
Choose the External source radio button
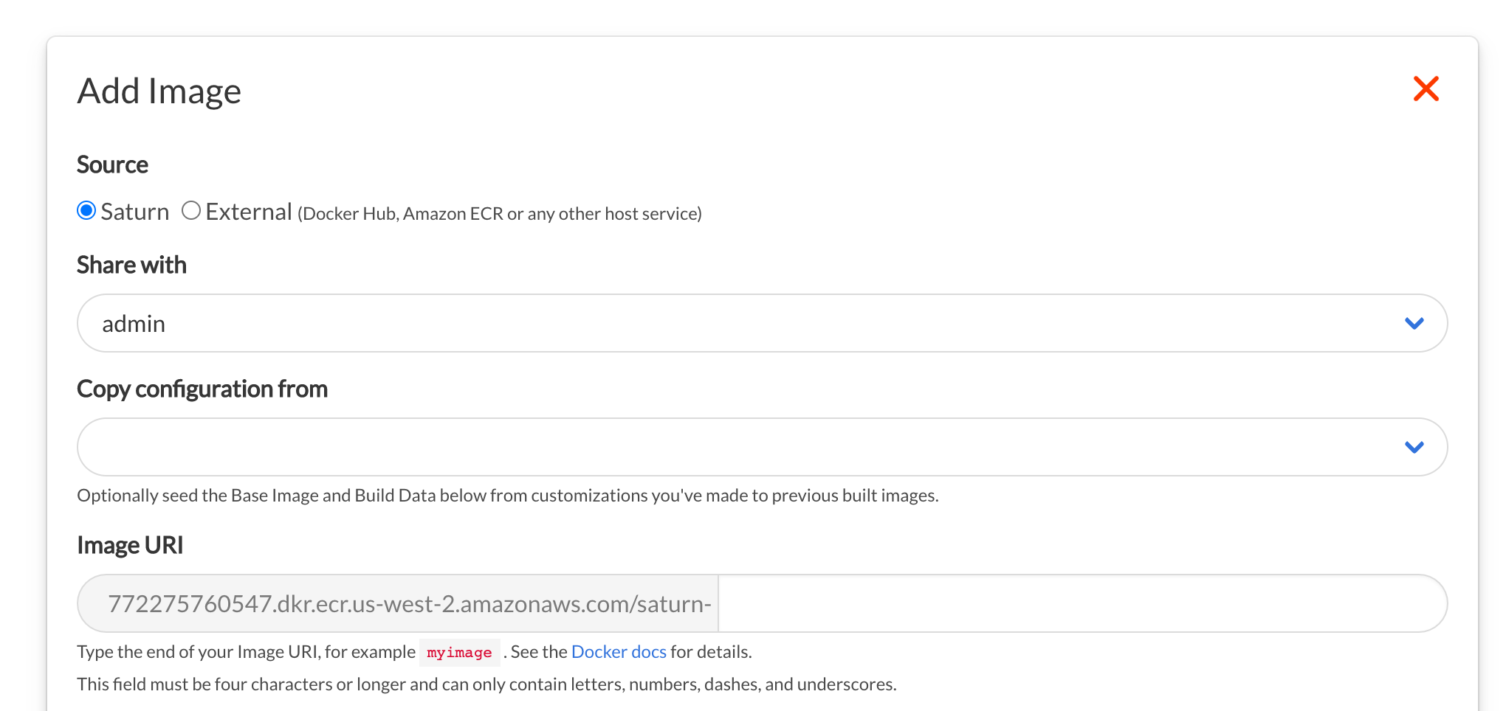[191, 211]
